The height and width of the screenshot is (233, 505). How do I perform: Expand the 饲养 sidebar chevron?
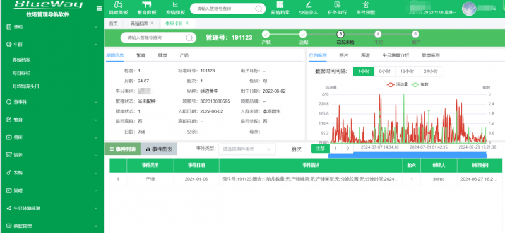click(96, 155)
